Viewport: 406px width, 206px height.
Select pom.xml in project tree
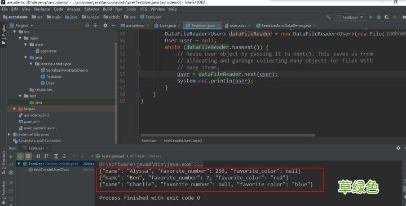click(29, 121)
